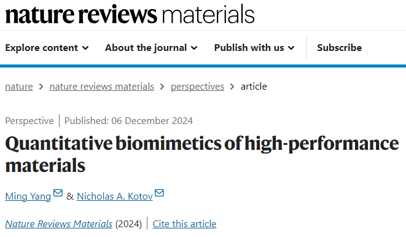The width and height of the screenshot is (406, 237).
Task: Click the breadcrumb arrow before article
Action: tap(232, 87)
